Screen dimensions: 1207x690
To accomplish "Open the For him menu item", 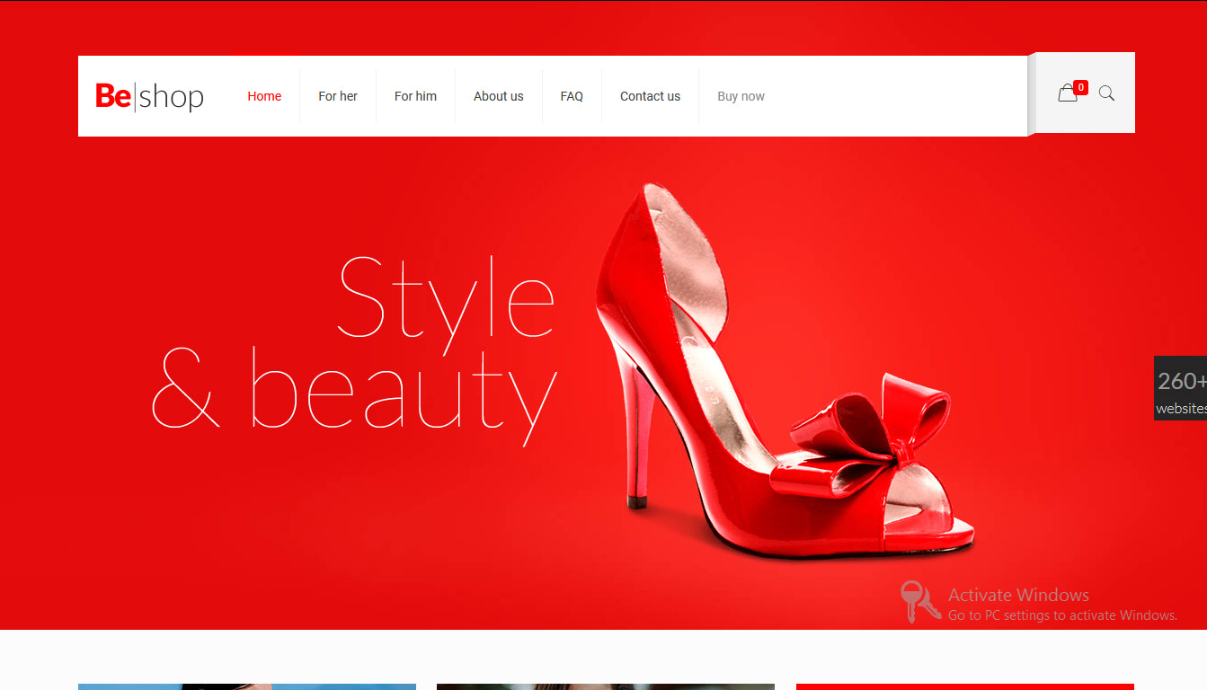I will coord(415,96).
